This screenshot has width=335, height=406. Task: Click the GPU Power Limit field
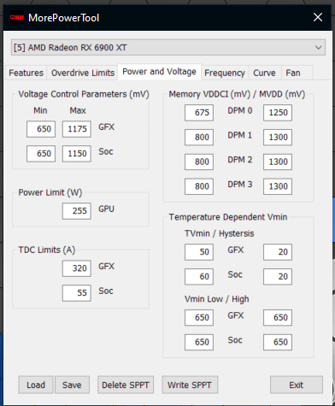(77, 211)
